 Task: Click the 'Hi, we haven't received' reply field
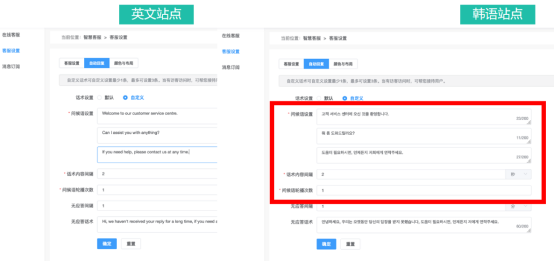pos(157,224)
